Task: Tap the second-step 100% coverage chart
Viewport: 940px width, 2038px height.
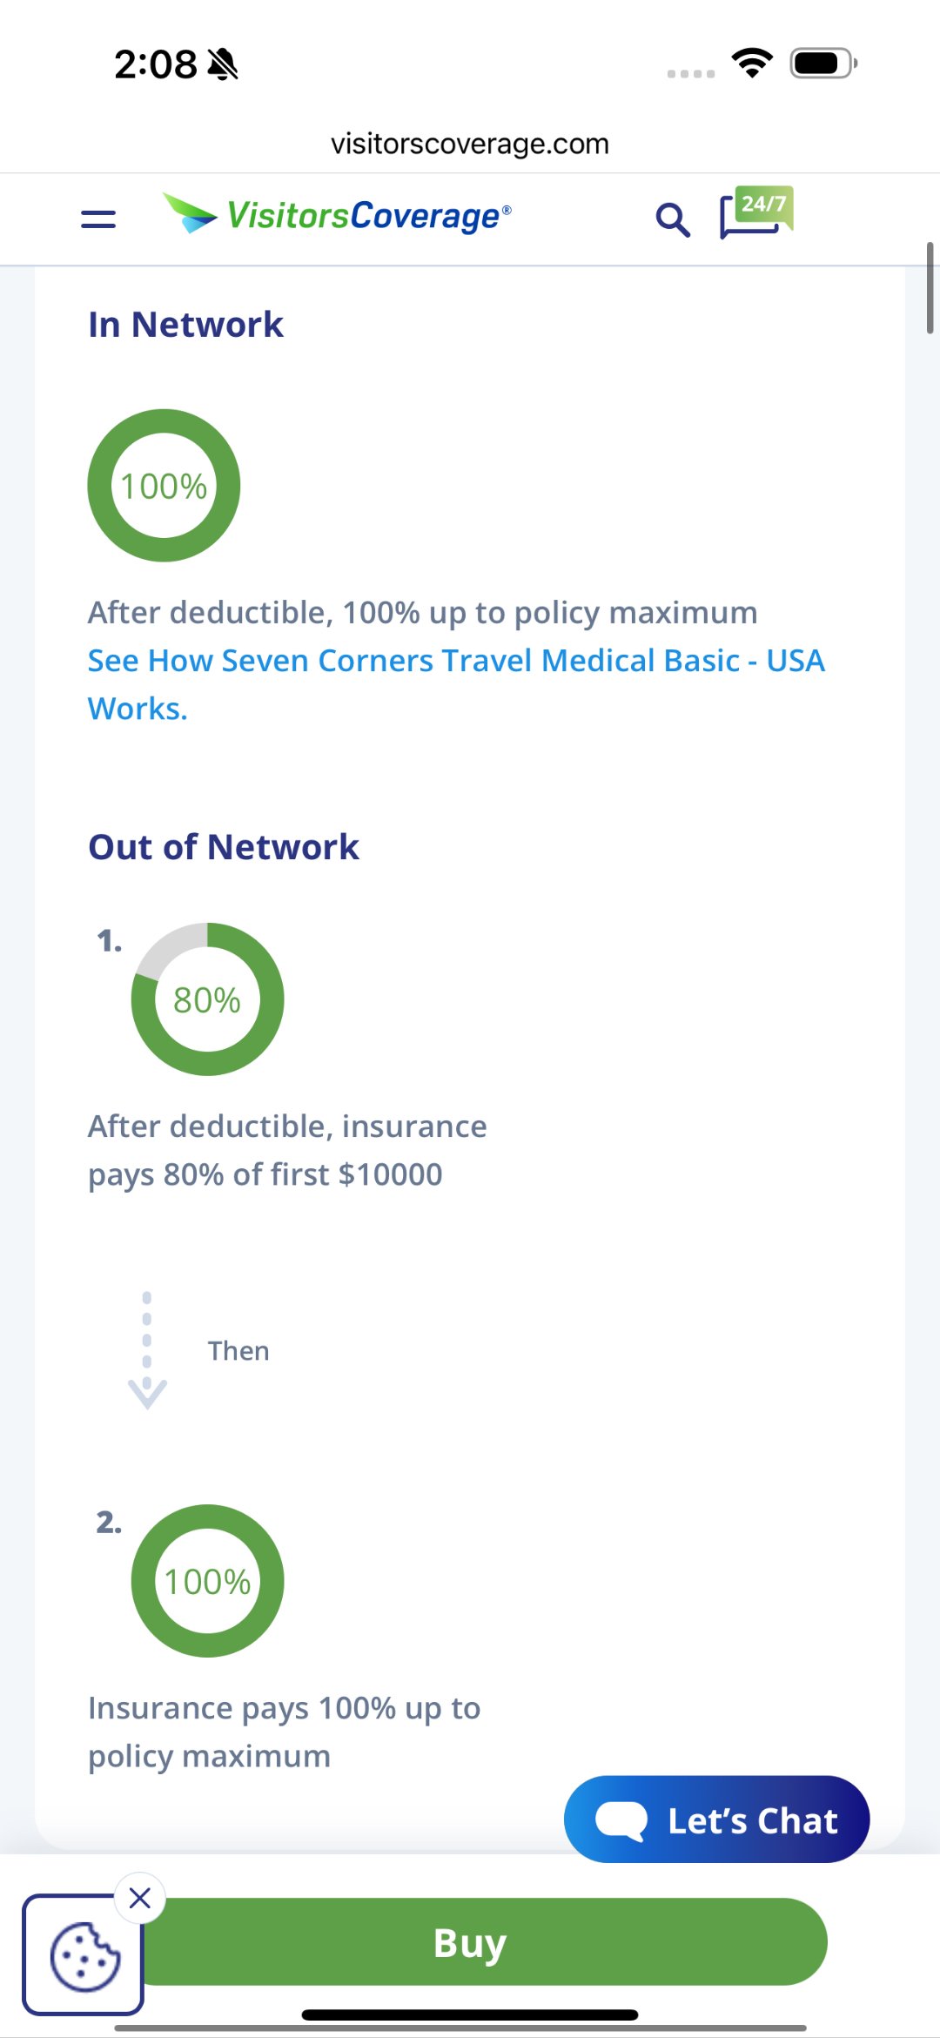Action: pos(207,1581)
